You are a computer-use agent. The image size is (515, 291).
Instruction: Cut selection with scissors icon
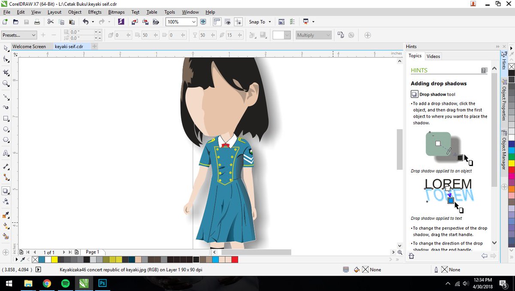tap(50, 21)
